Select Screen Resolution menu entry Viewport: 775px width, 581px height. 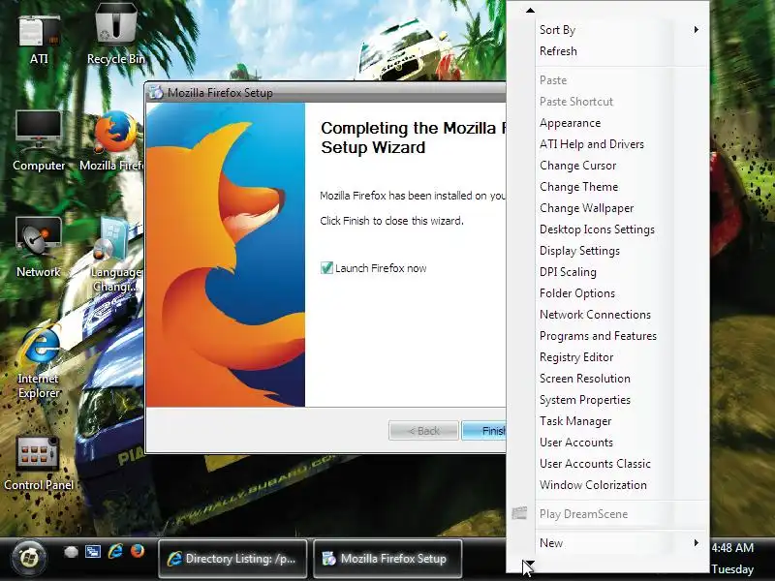coord(607,378)
